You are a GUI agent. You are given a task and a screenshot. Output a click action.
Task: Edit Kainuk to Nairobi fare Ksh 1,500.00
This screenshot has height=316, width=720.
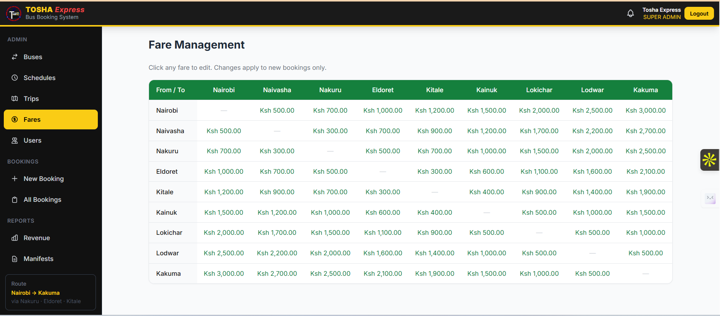(x=224, y=212)
